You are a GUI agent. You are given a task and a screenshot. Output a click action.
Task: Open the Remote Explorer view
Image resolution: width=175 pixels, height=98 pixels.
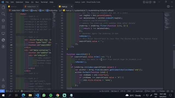[3, 33]
